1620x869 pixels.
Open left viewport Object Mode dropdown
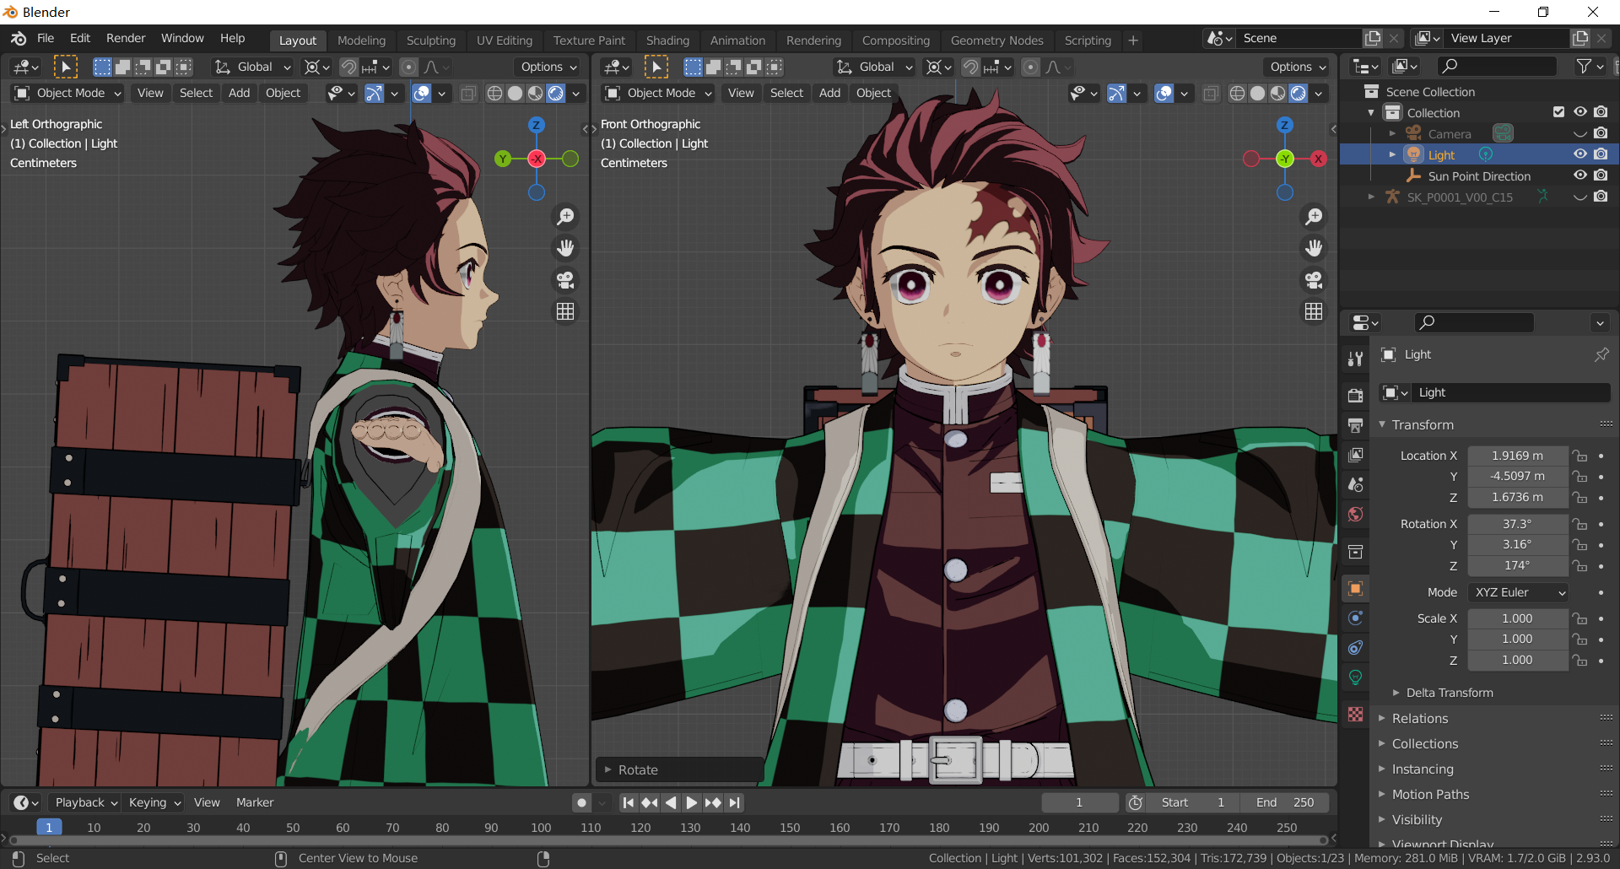pyautogui.click(x=67, y=93)
